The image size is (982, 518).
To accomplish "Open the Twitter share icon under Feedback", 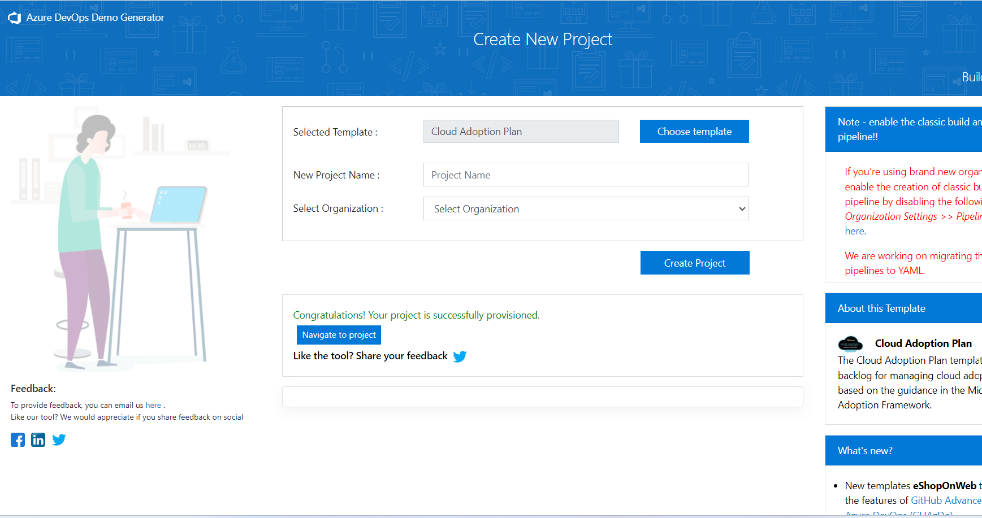I will (59, 440).
